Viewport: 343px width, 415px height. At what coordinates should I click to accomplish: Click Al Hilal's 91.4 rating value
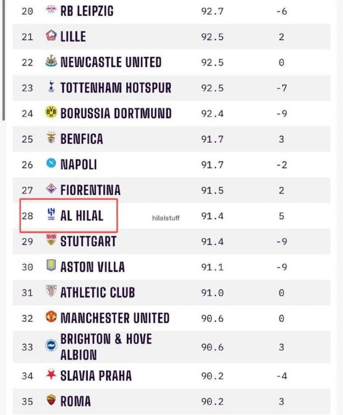(x=212, y=216)
